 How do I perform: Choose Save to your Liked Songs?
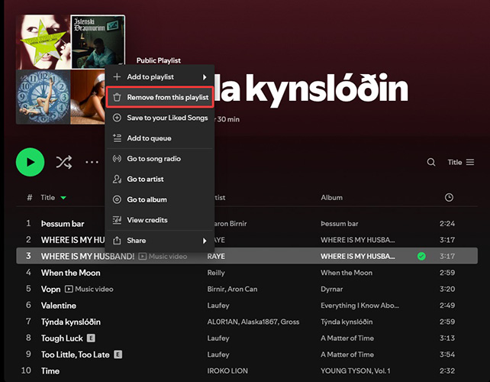click(x=166, y=118)
